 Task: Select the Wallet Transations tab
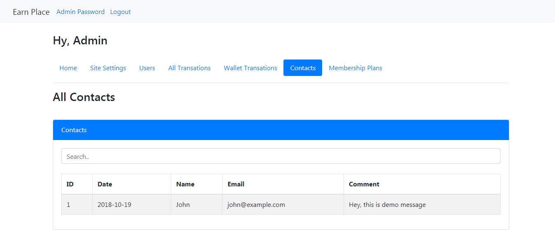pyautogui.click(x=251, y=68)
